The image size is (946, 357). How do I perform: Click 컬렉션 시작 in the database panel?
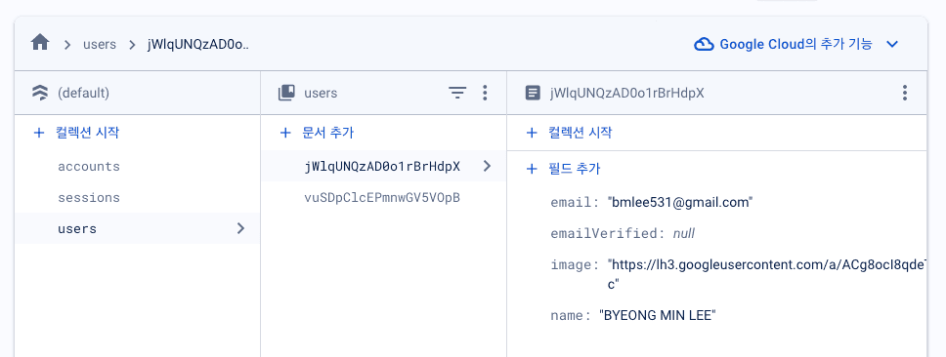(75, 133)
